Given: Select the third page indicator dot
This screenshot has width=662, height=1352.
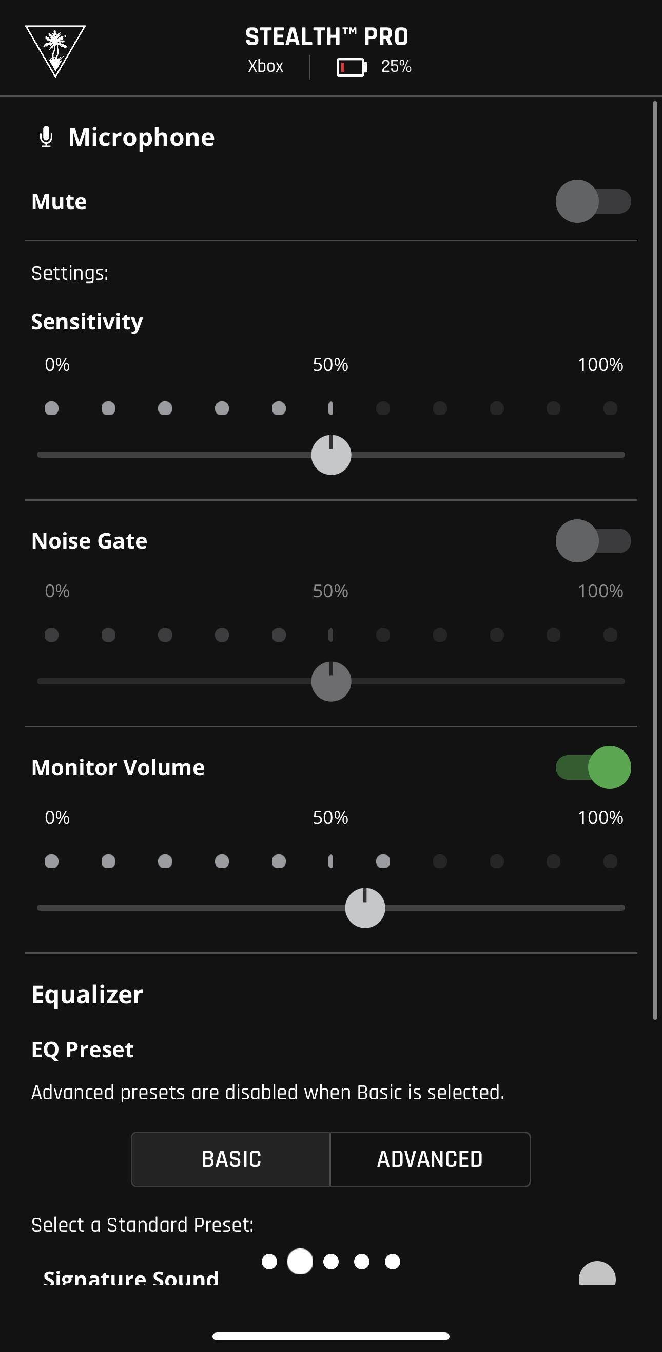Looking at the screenshot, I should [x=330, y=1261].
